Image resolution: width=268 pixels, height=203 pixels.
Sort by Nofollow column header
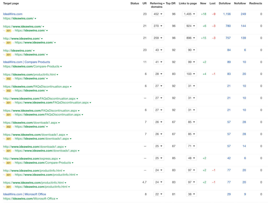(x=240, y=3)
